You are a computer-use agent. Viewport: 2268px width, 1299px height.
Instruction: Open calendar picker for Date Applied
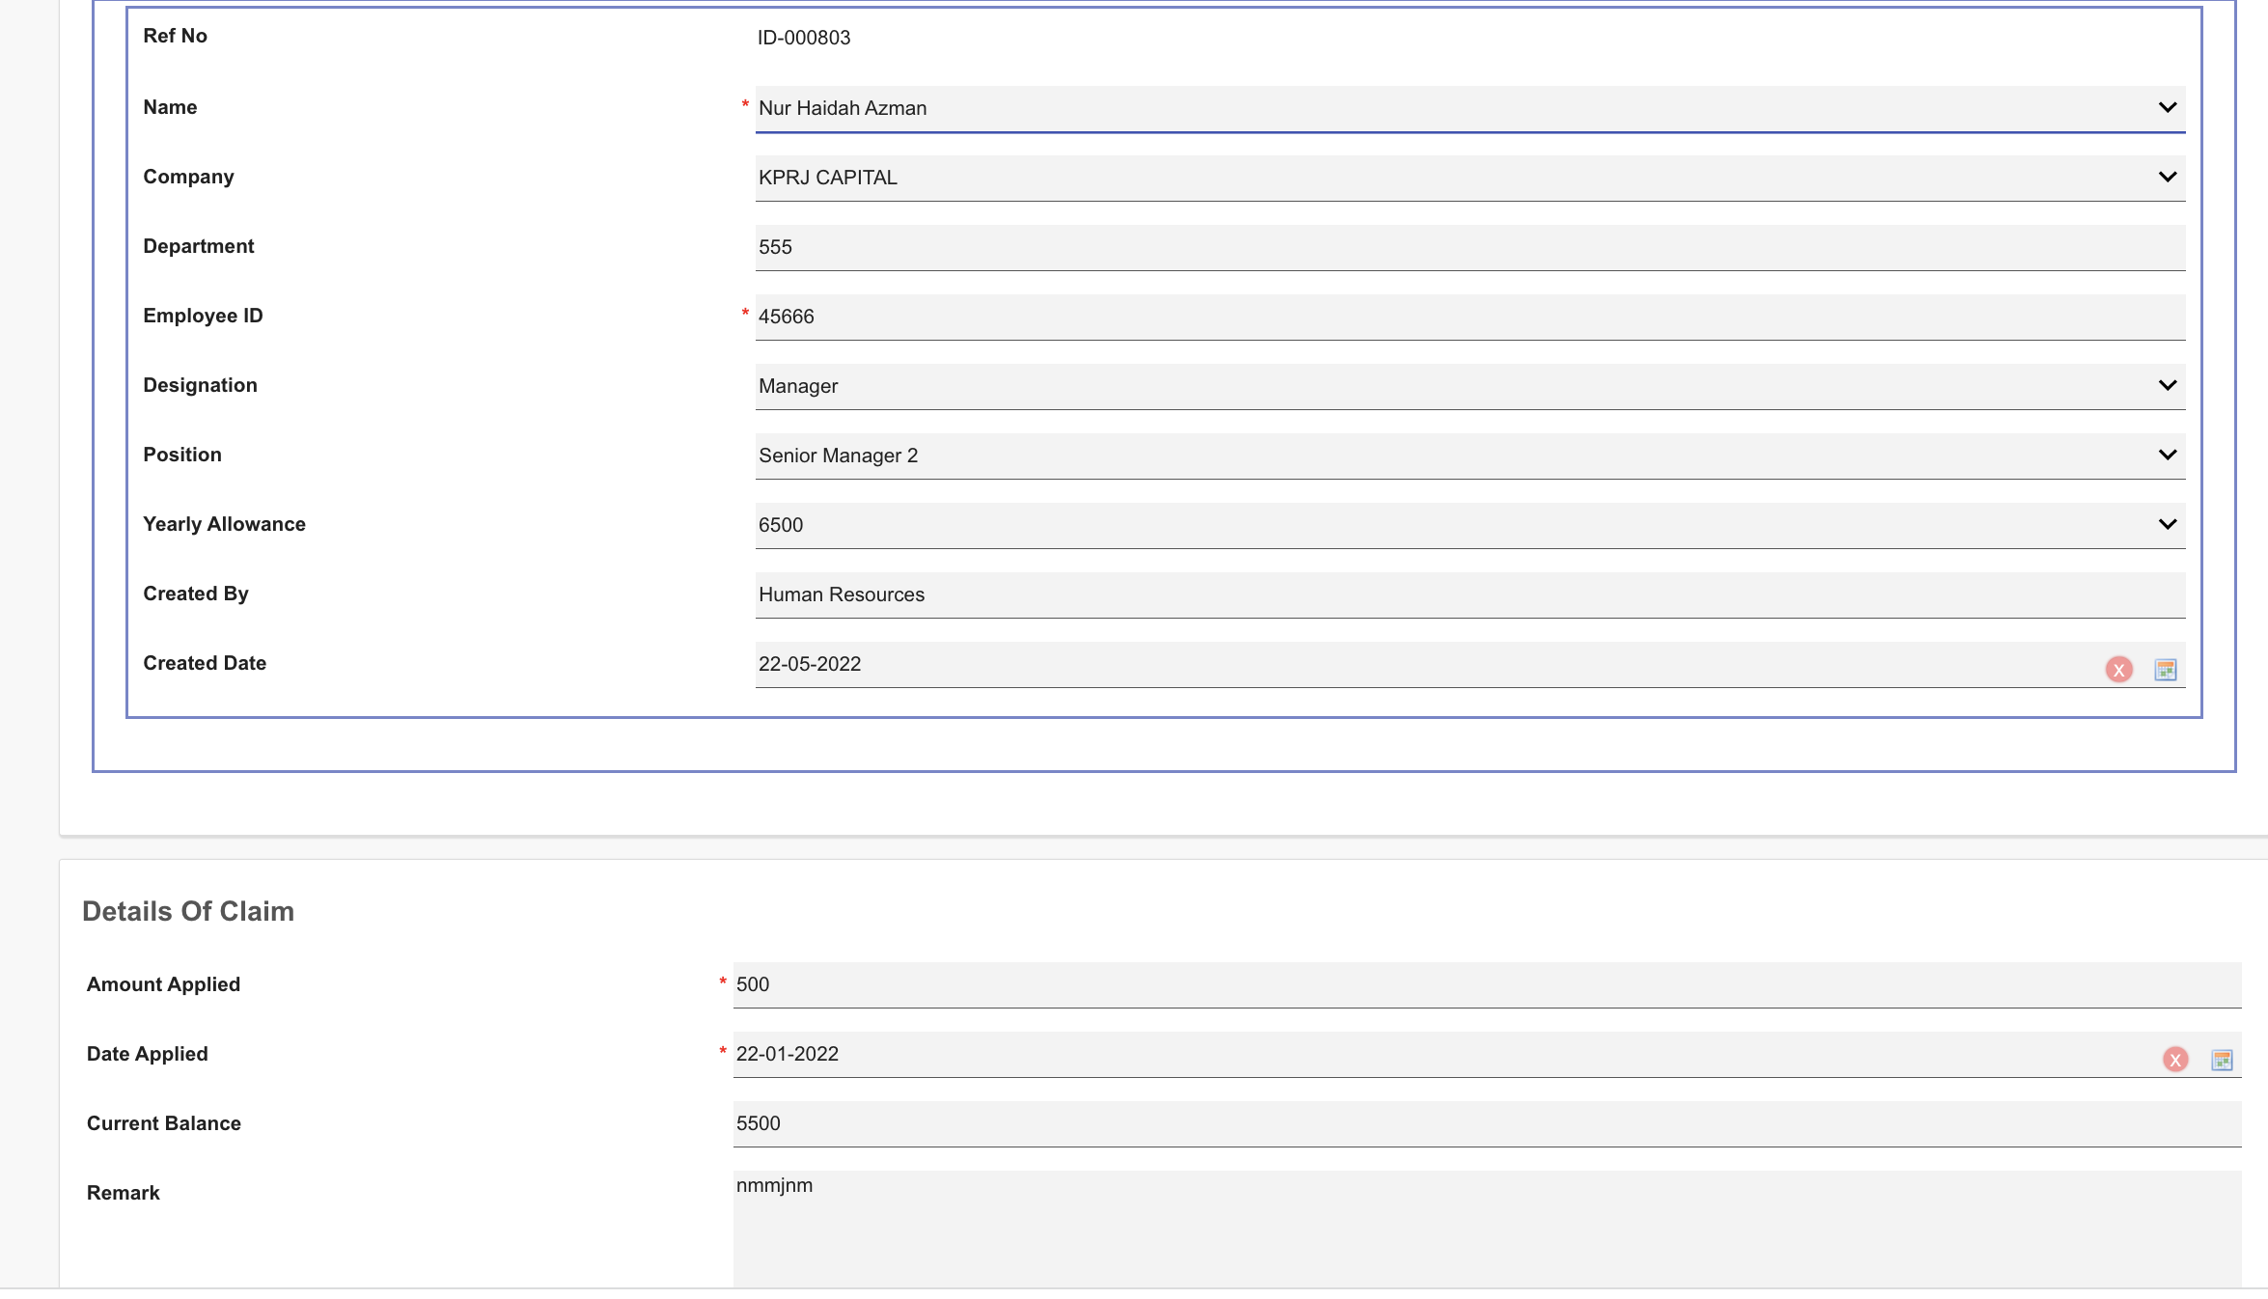[2222, 1060]
